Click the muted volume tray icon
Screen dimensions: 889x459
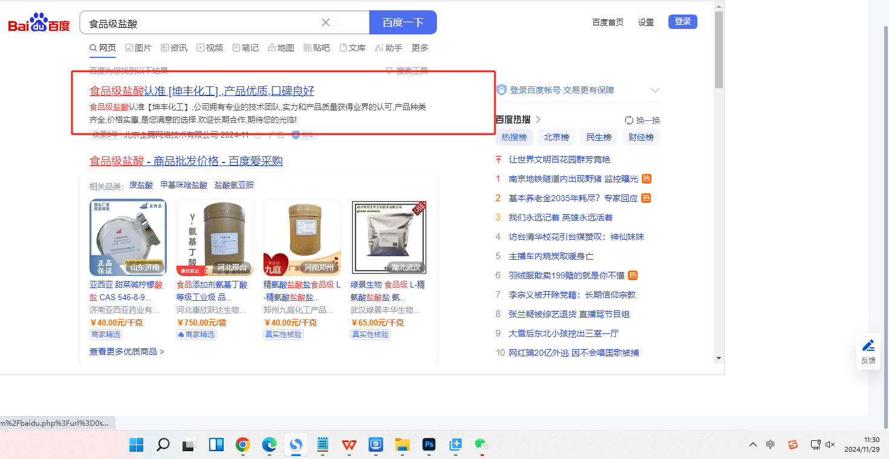coord(830,445)
